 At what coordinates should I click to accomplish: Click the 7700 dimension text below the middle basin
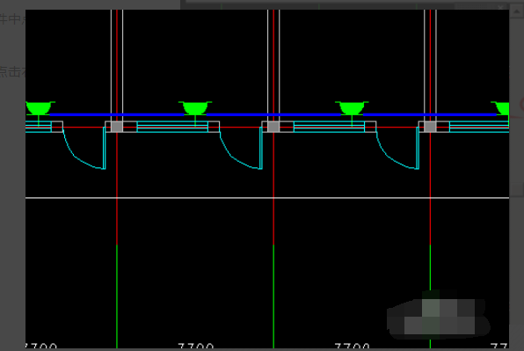click(196, 346)
